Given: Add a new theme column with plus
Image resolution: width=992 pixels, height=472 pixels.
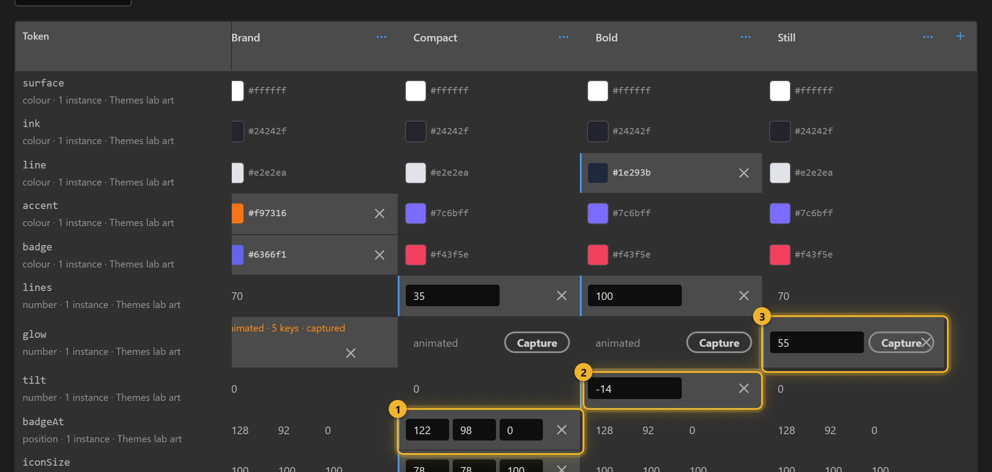Looking at the screenshot, I should pyautogui.click(x=960, y=36).
